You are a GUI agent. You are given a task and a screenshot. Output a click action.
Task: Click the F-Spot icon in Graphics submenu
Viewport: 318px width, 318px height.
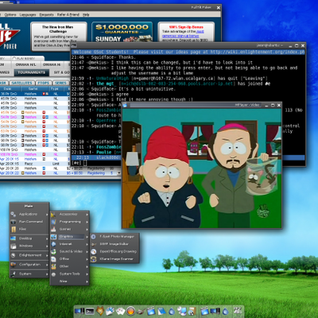(x=93, y=236)
